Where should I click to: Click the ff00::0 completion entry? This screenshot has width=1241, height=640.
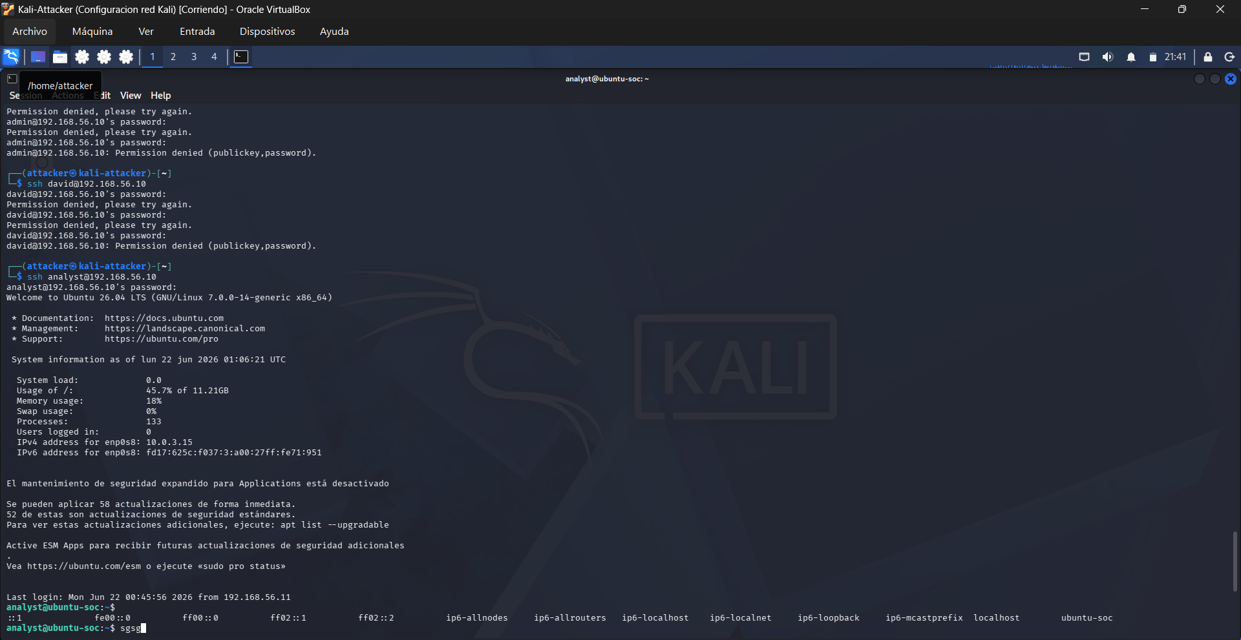pos(200,618)
